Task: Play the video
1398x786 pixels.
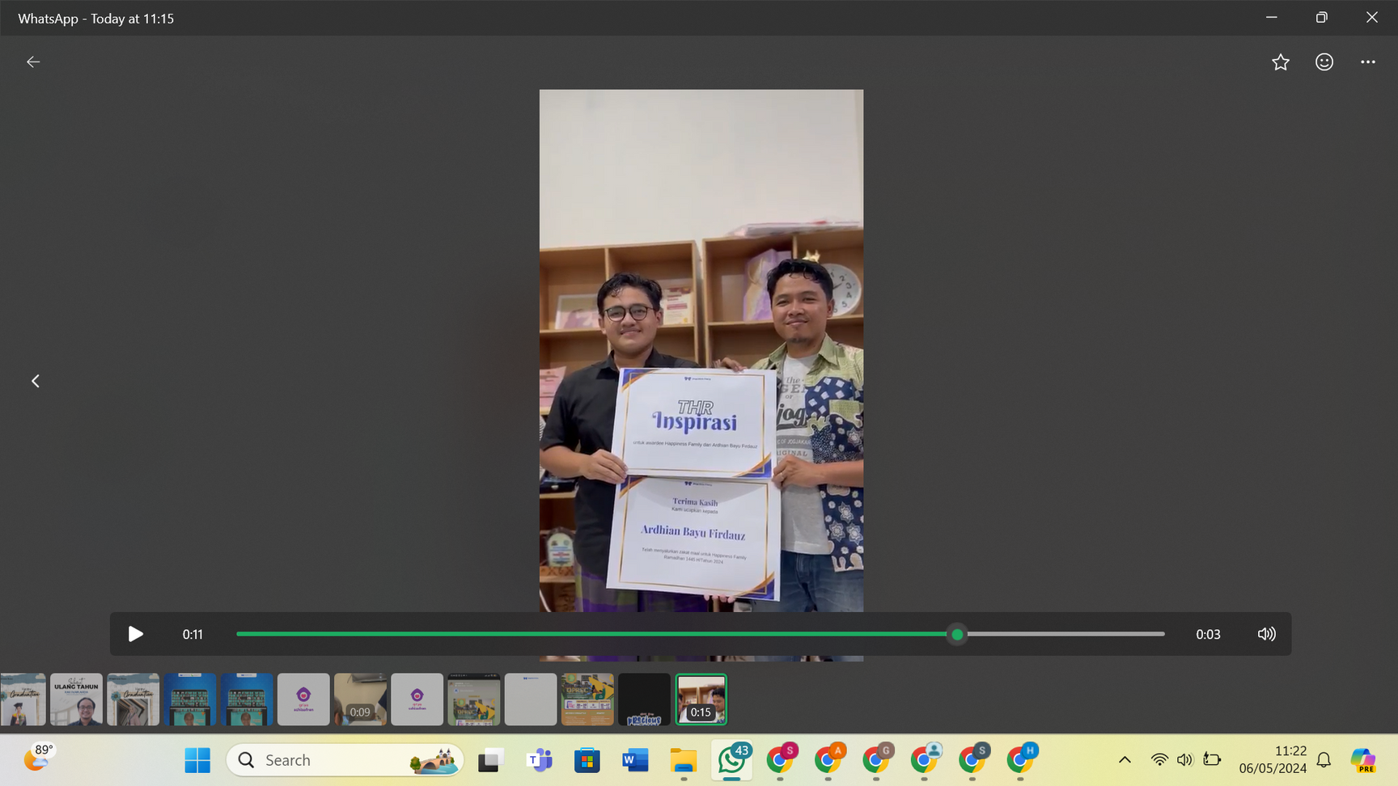Action: [x=135, y=634]
